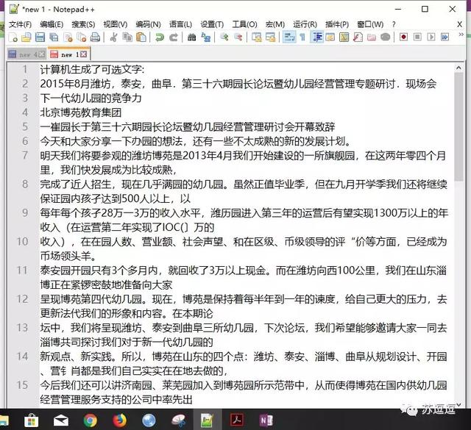Viewport: 471px width, 430px height.
Task: Open Find with the binoculars icon
Action: coord(191,37)
